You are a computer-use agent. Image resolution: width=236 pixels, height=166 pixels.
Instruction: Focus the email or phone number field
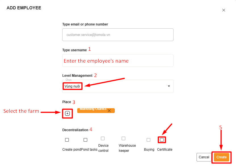pyautogui.click(x=118, y=35)
